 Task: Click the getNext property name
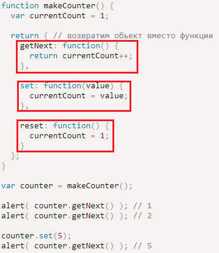[36, 46]
